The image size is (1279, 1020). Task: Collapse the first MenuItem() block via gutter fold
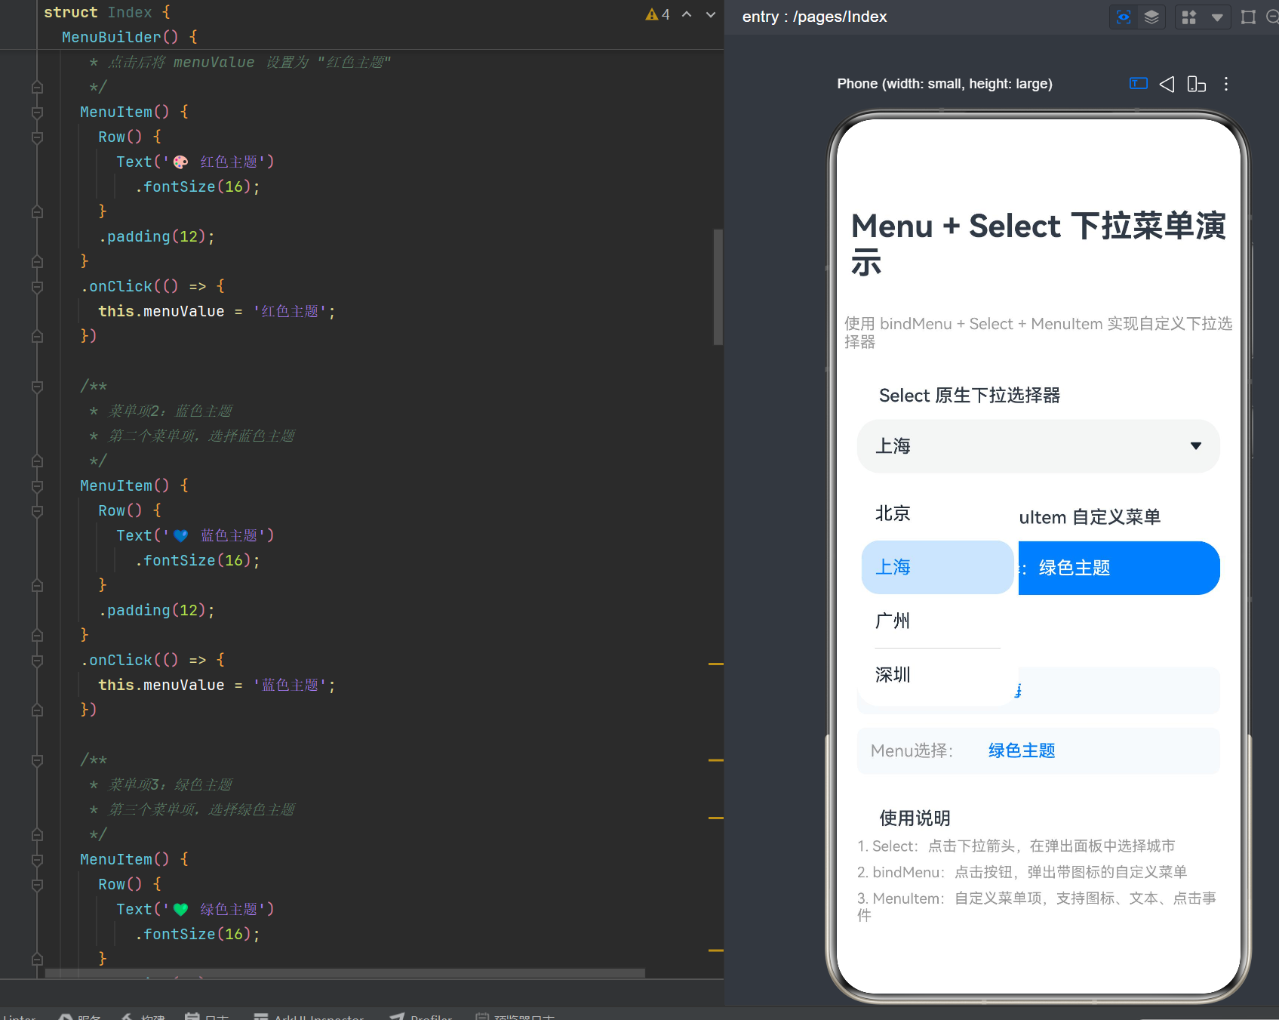click(x=37, y=112)
